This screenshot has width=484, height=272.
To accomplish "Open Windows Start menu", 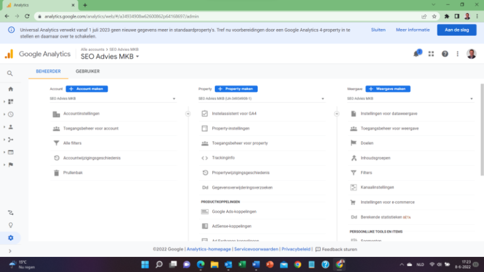I will click(145, 264).
